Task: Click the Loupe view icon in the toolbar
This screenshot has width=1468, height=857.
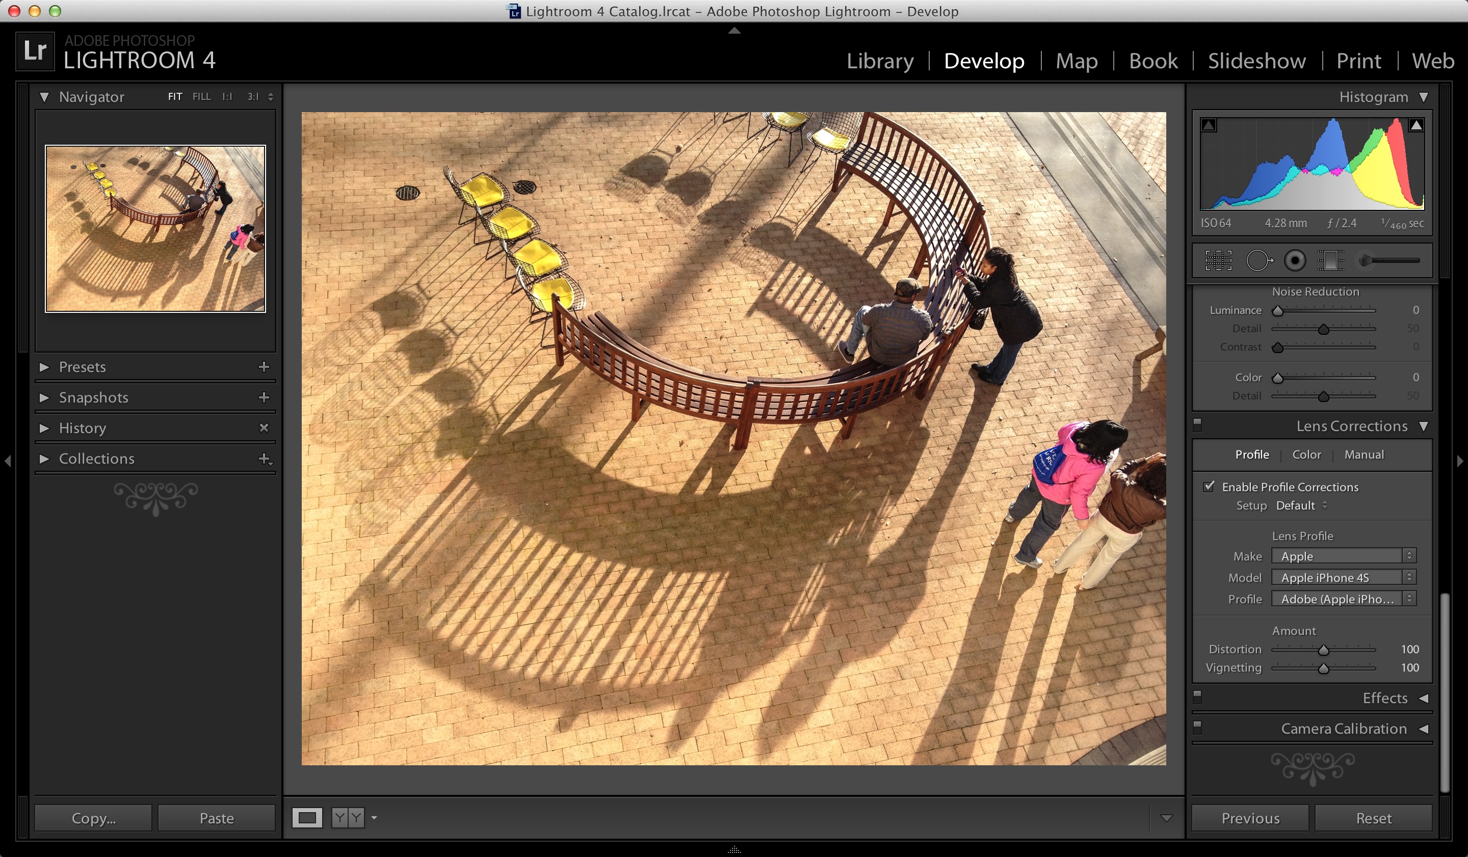Action: coord(307,817)
